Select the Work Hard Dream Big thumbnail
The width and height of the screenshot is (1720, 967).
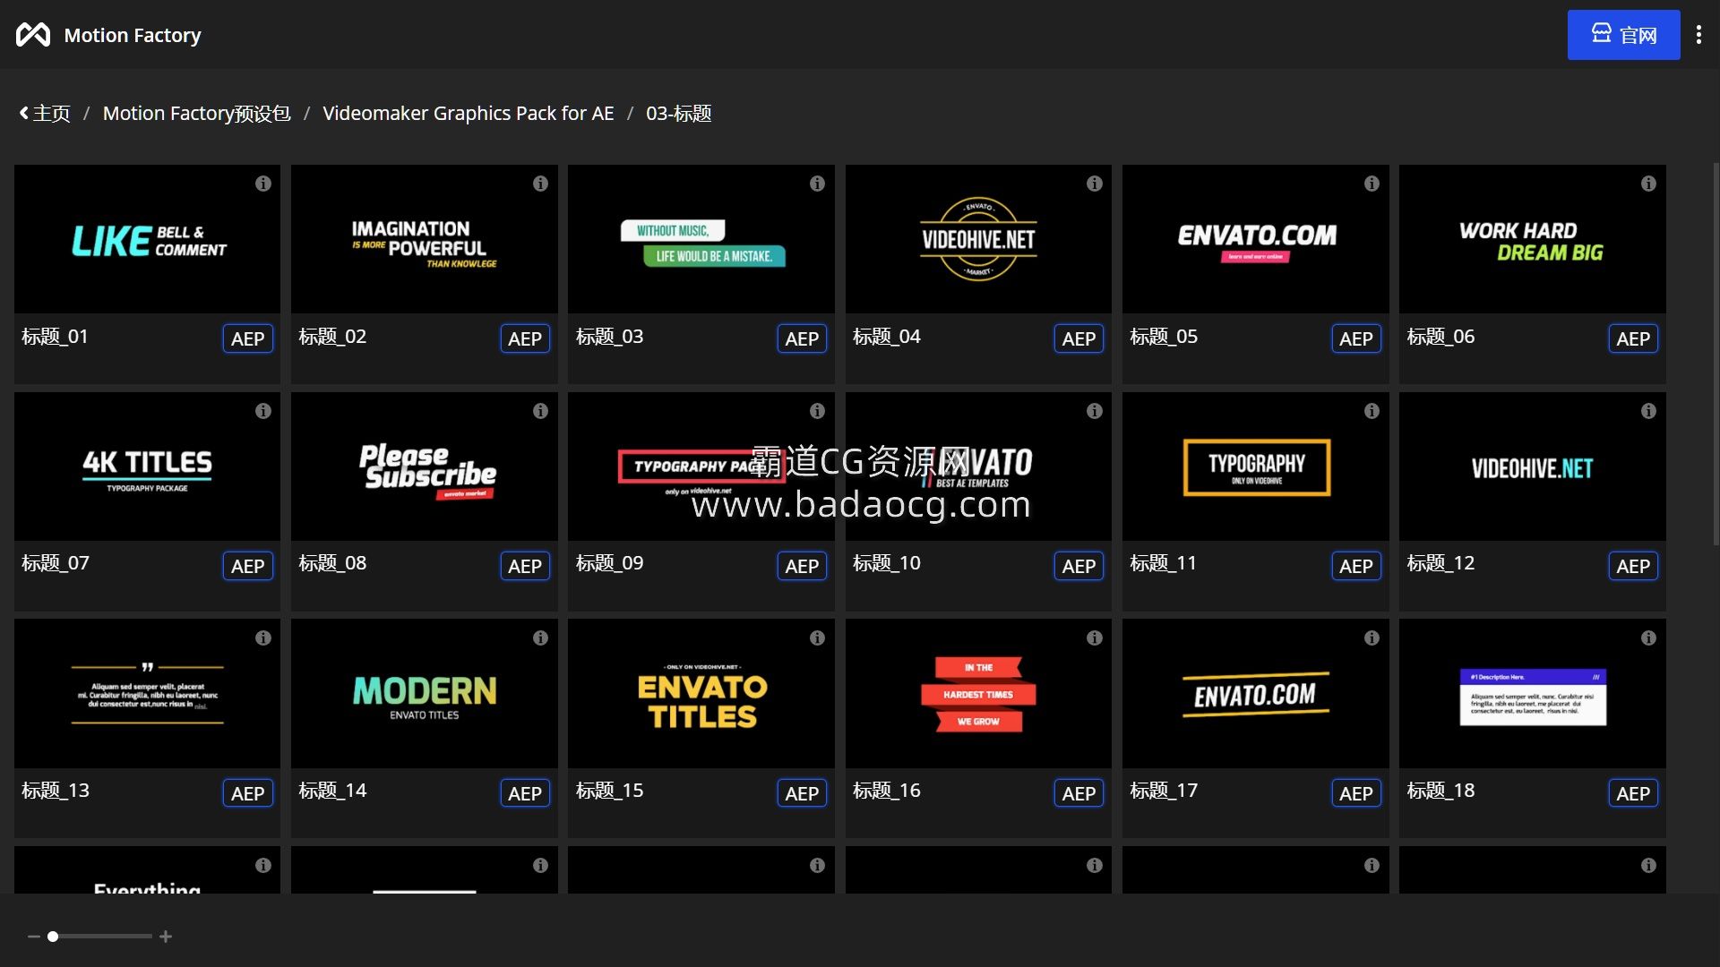coord(1533,239)
